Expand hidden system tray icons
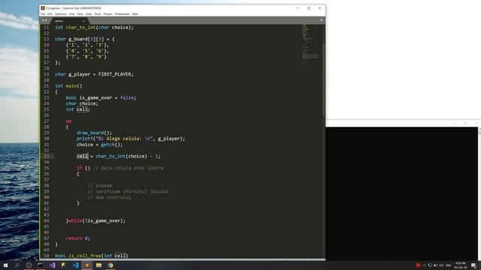481x270 pixels. tap(424, 265)
